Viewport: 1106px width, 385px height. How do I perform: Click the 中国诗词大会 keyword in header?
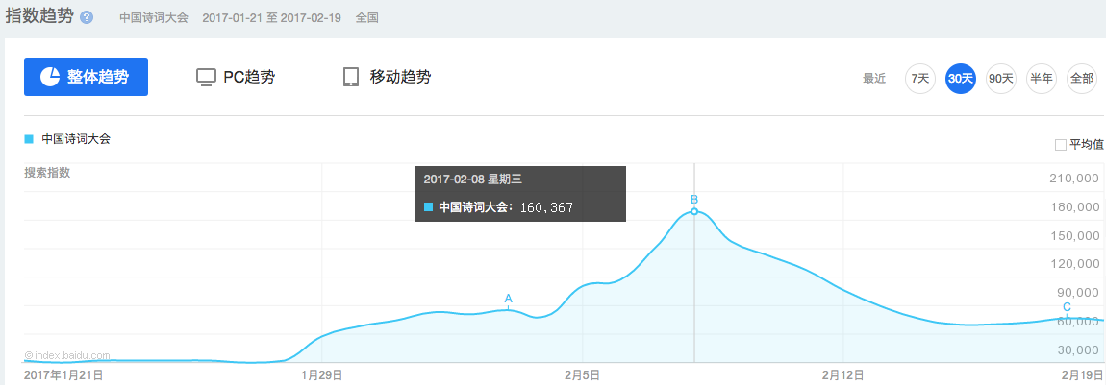tap(154, 18)
